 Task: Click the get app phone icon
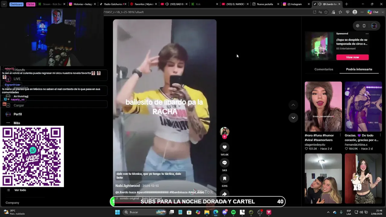tap(364, 26)
